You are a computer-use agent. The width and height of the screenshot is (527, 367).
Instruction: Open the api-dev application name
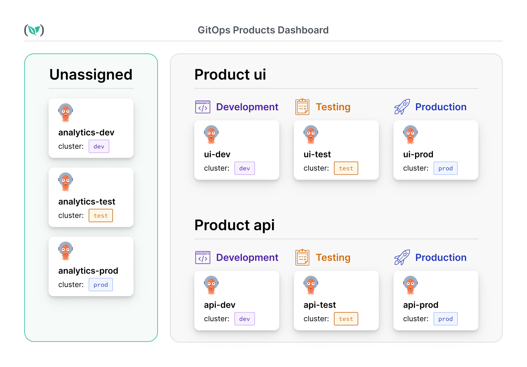pyautogui.click(x=219, y=305)
